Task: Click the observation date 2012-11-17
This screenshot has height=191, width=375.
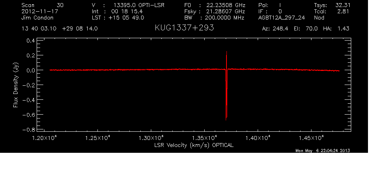Action: (40, 11)
